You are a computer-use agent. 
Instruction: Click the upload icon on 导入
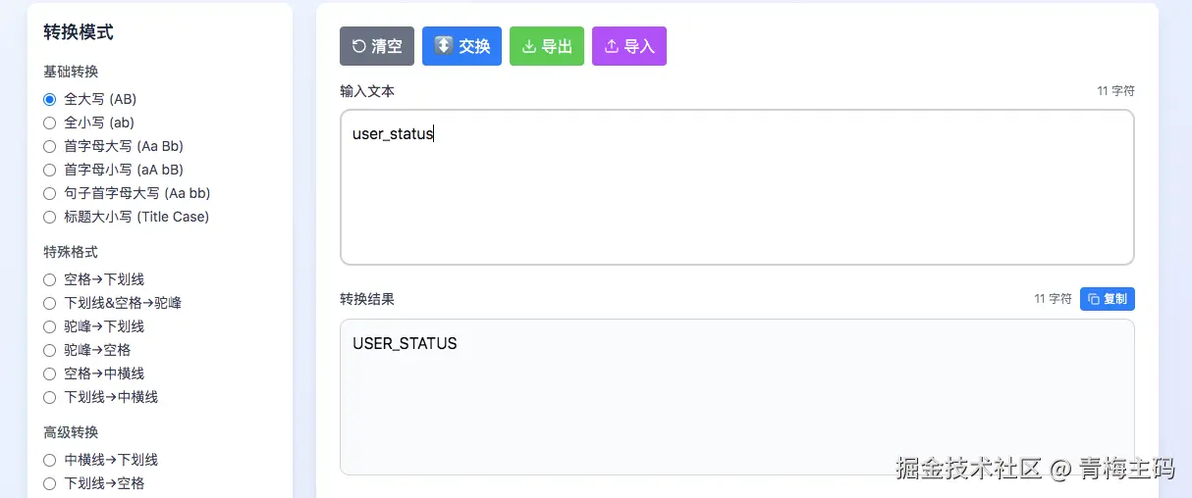coord(611,46)
